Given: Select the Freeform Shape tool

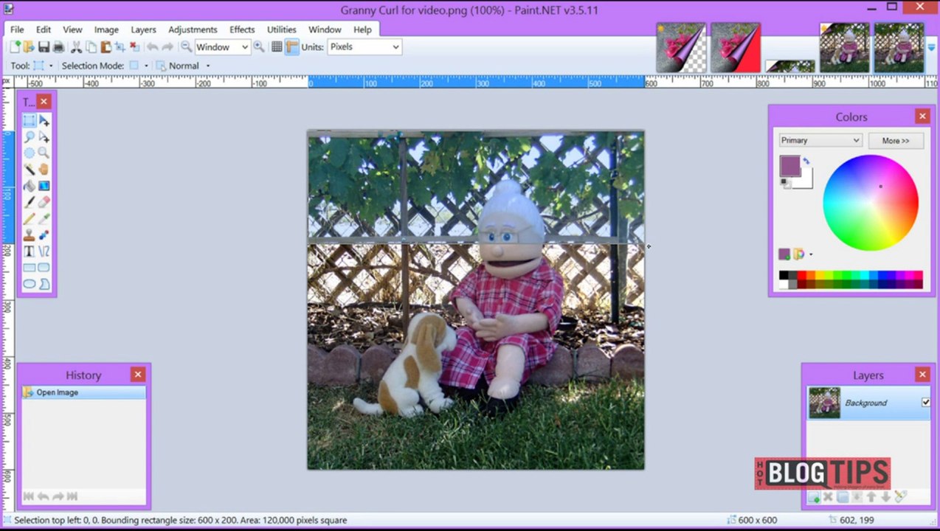Looking at the screenshot, I should [44, 283].
